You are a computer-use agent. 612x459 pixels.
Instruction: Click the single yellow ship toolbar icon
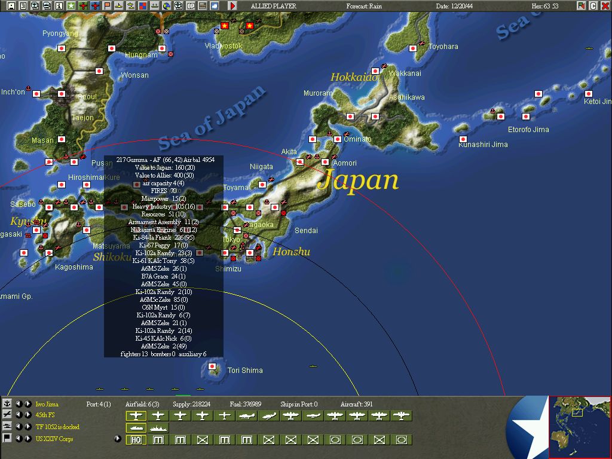tap(119, 6)
